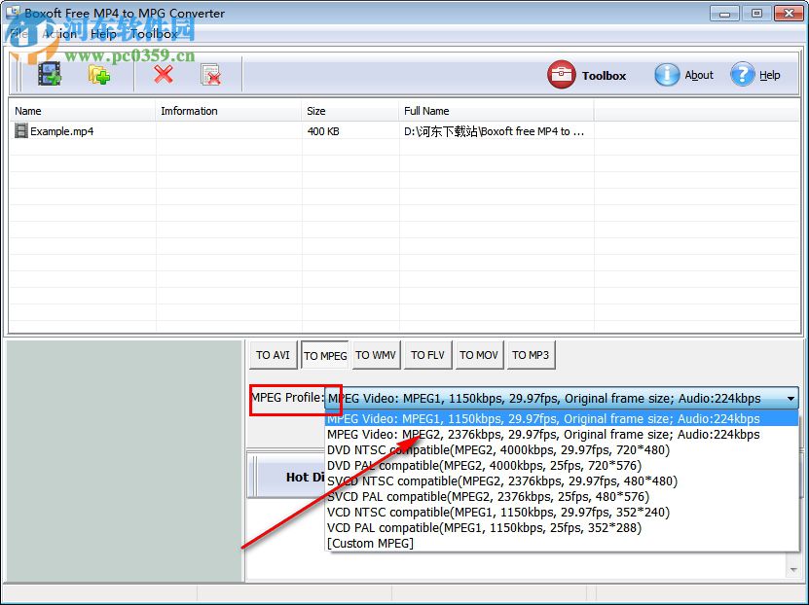The width and height of the screenshot is (809, 605).
Task: Open the Action menu
Action: 58,33
